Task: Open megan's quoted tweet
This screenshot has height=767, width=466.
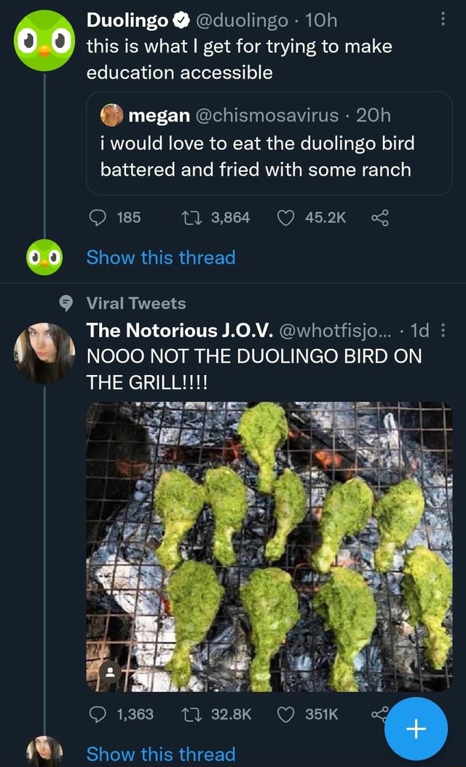Action: pos(269,156)
